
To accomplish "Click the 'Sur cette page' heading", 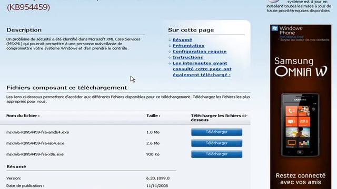I will [191, 30].
